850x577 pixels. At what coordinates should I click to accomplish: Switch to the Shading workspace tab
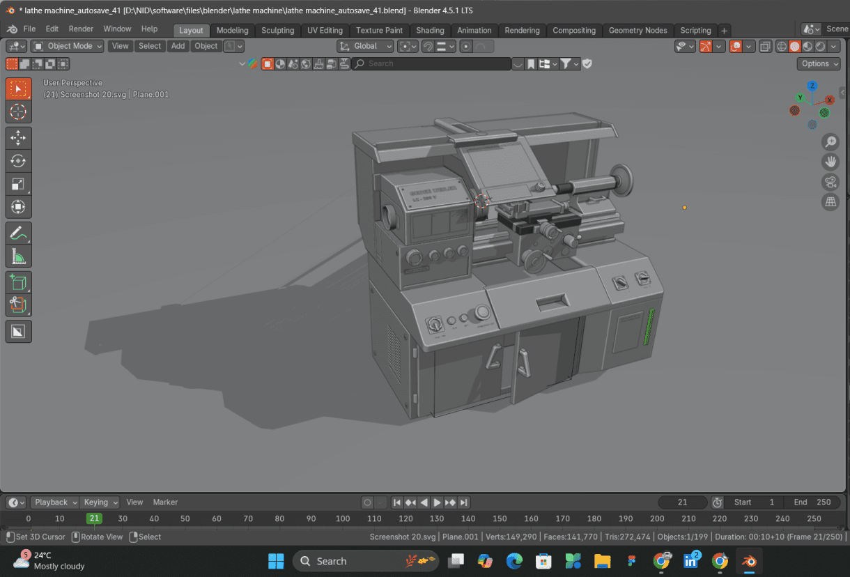tap(430, 31)
